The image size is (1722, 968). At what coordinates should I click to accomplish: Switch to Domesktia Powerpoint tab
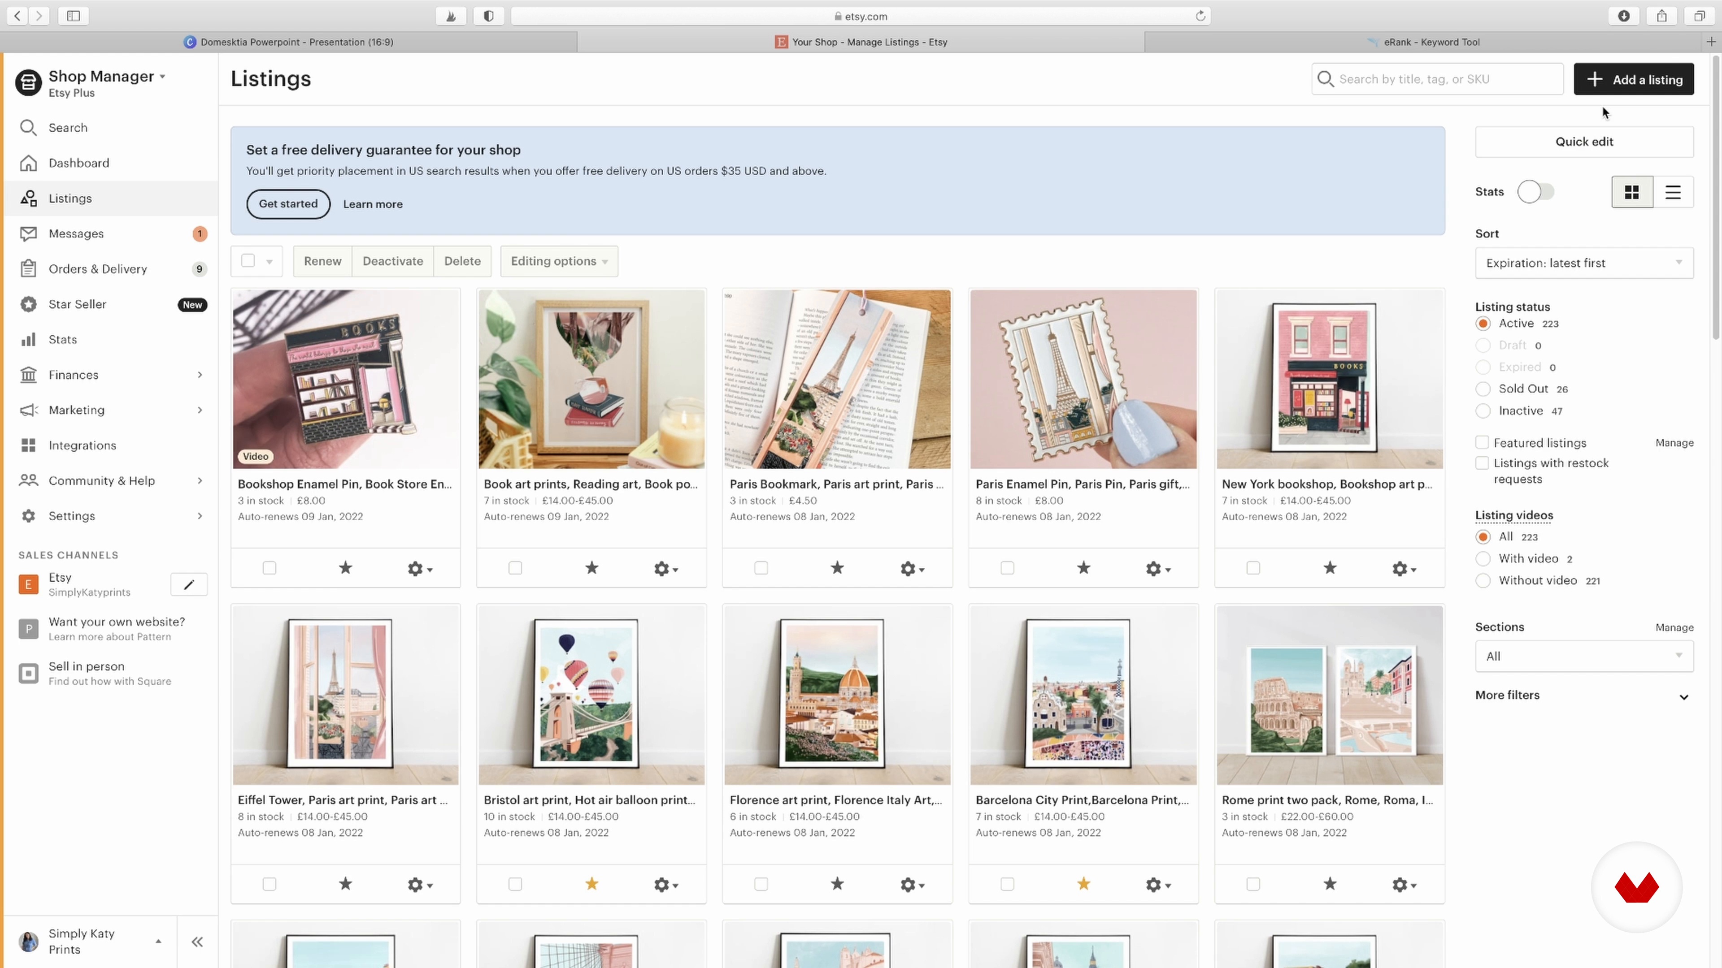pos(289,42)
